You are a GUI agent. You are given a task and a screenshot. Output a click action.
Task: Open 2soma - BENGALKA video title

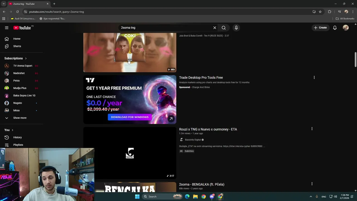pyautogui.click(x=202, y=184)
